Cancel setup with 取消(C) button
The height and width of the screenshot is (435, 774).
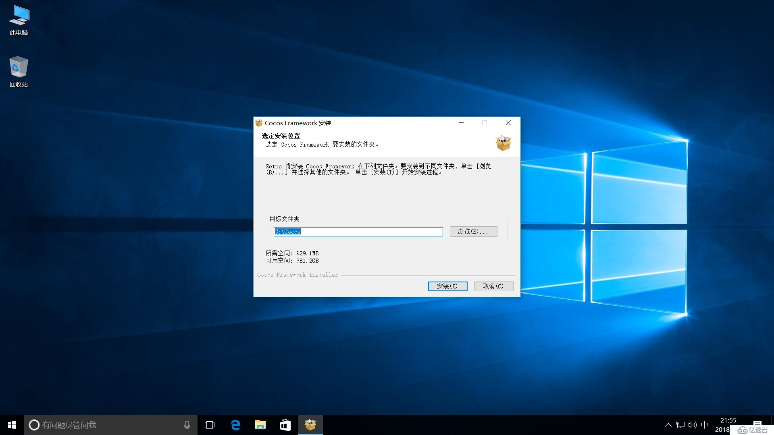493,286
